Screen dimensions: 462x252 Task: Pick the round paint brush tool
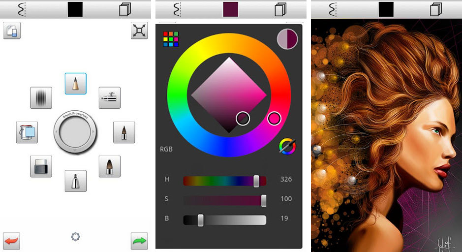[x=110, y=166]
